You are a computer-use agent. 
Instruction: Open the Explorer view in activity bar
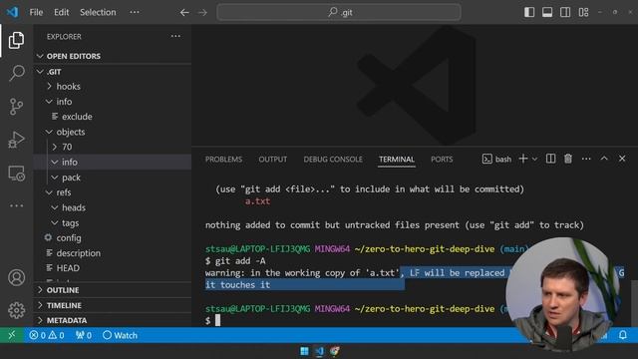tap(16, 40)
